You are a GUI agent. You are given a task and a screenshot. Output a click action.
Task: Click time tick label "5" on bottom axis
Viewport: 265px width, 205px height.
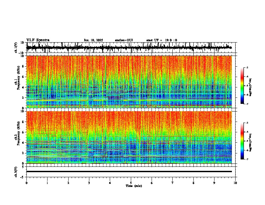131,183
